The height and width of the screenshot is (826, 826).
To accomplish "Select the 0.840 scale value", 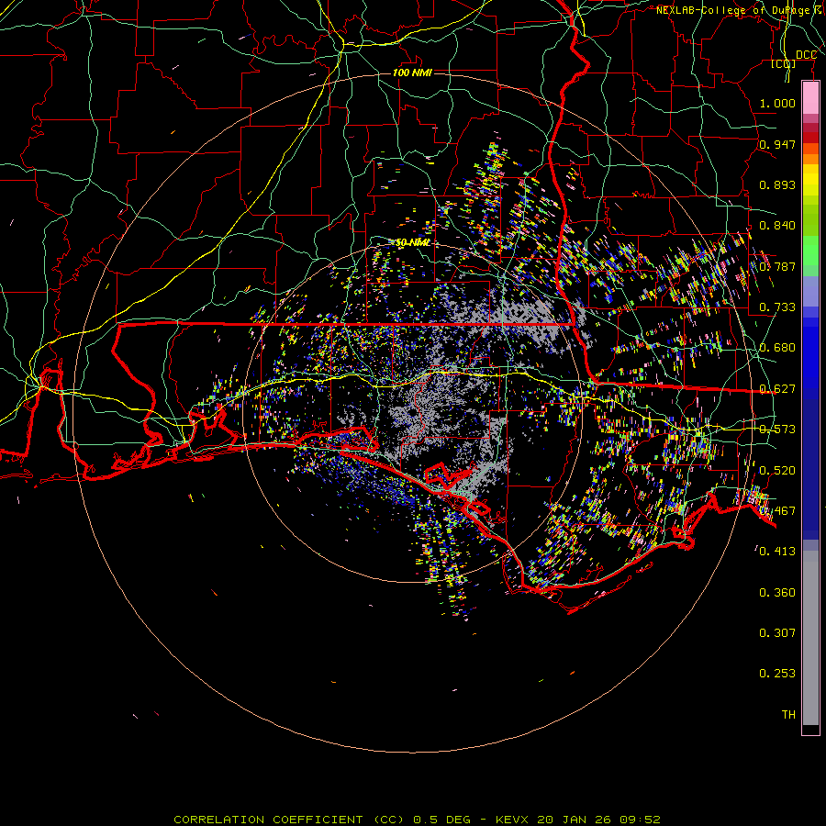I will click(777, 226).
